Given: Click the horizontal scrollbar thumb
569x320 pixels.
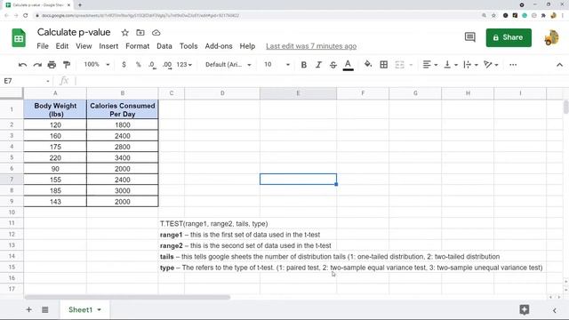Looking at the screenshot, I should [127, 298].
